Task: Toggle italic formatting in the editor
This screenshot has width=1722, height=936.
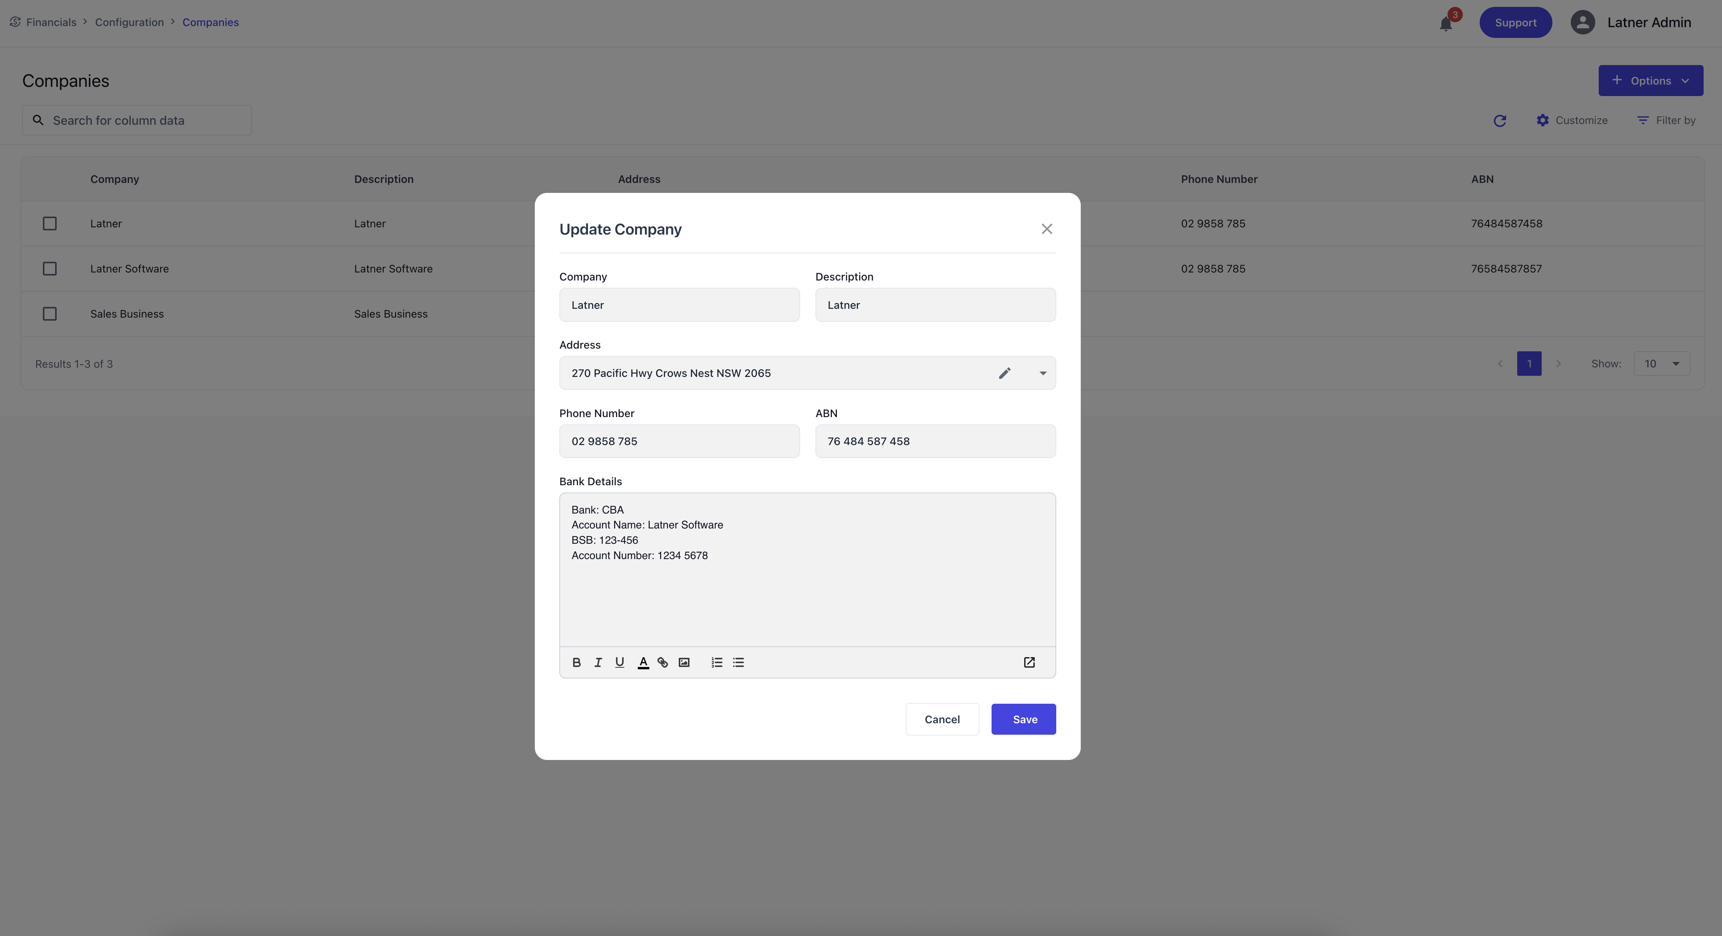Action: tap(598, 662)
